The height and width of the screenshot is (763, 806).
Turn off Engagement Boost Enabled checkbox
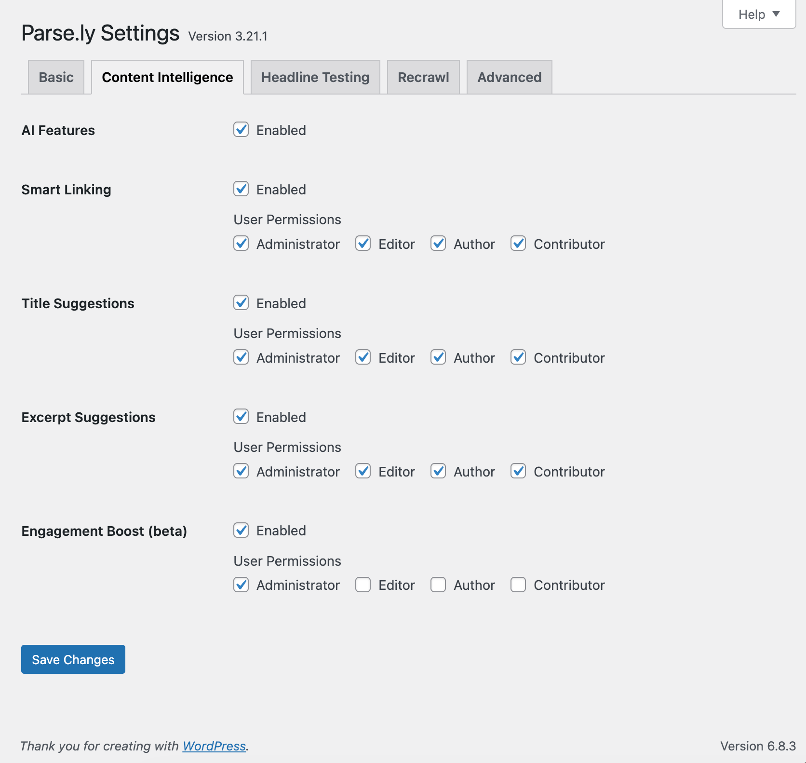pos(241,531)
